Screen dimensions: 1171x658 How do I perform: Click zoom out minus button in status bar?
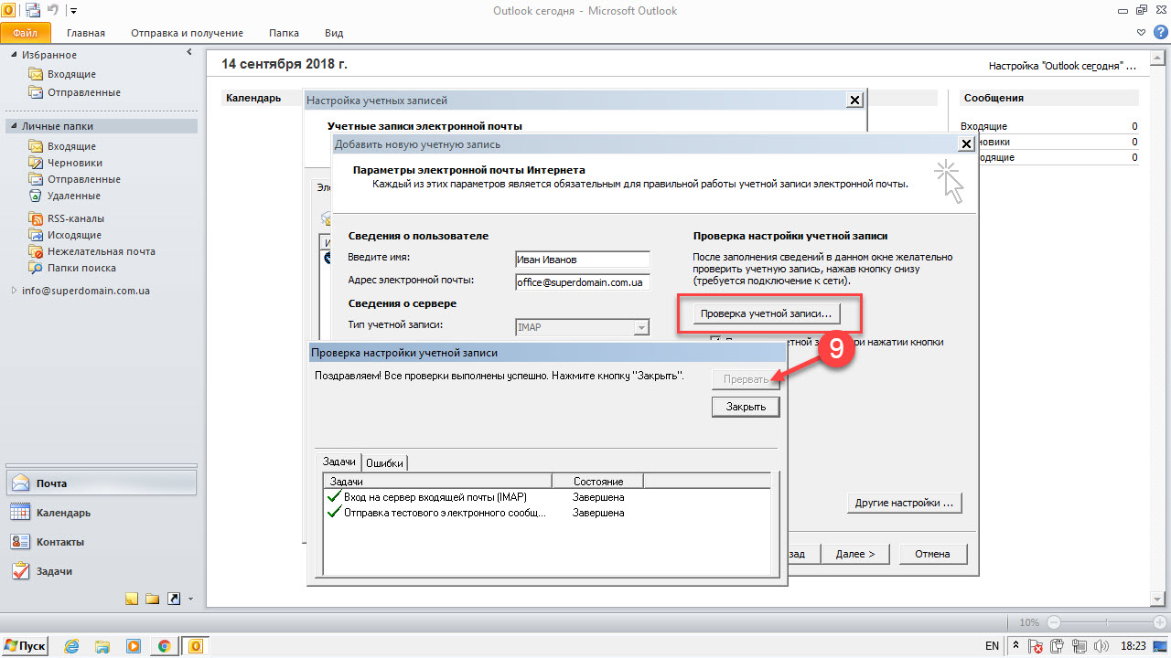(1055, 622)
